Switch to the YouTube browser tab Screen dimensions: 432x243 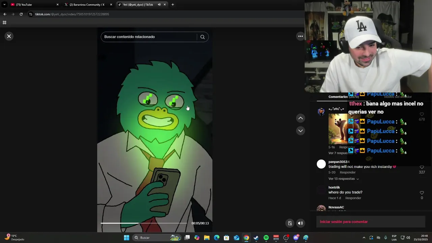point(34,5)
